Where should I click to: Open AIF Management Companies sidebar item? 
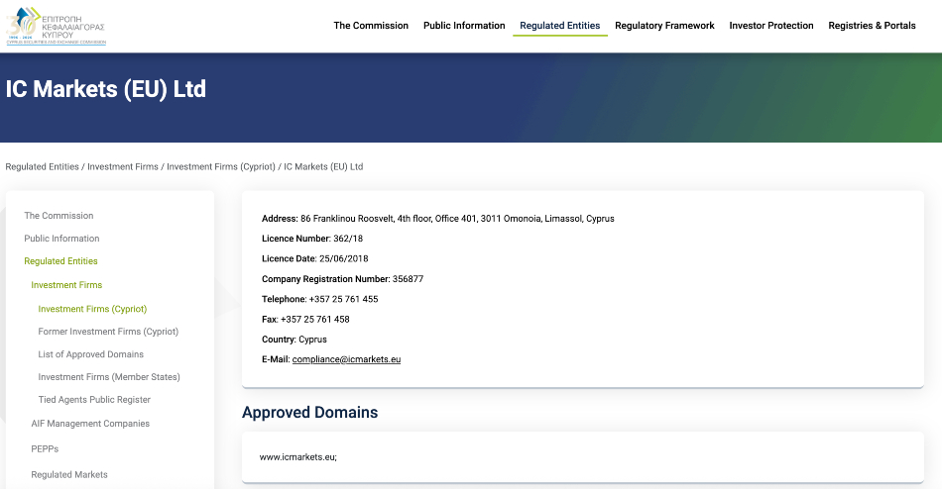coord(90,424)
